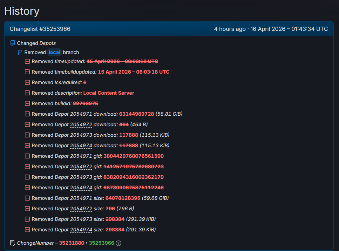
Task: Open Depot 2054972 link in size row
Action: pos(81,209)
